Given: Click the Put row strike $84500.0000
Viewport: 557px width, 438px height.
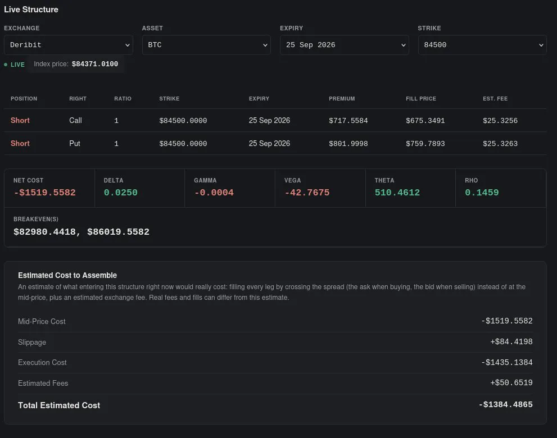Looking at the screenshot, I should [x=183, y=144].
